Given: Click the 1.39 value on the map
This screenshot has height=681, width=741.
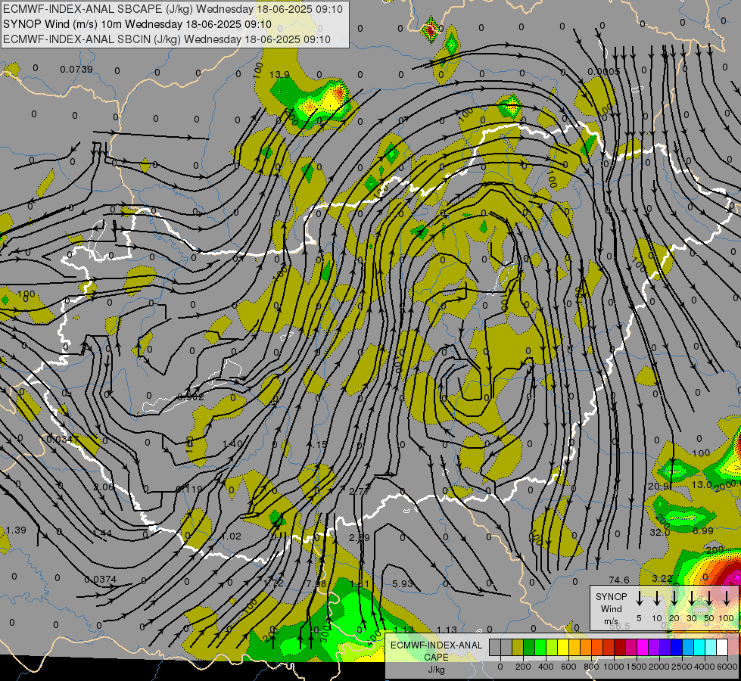Looking at the screenshot, I should coord(16,530).
